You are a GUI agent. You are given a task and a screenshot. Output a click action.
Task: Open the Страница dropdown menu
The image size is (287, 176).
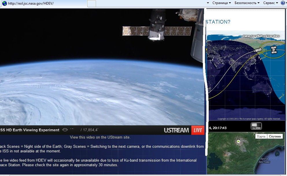click(222, 3)
